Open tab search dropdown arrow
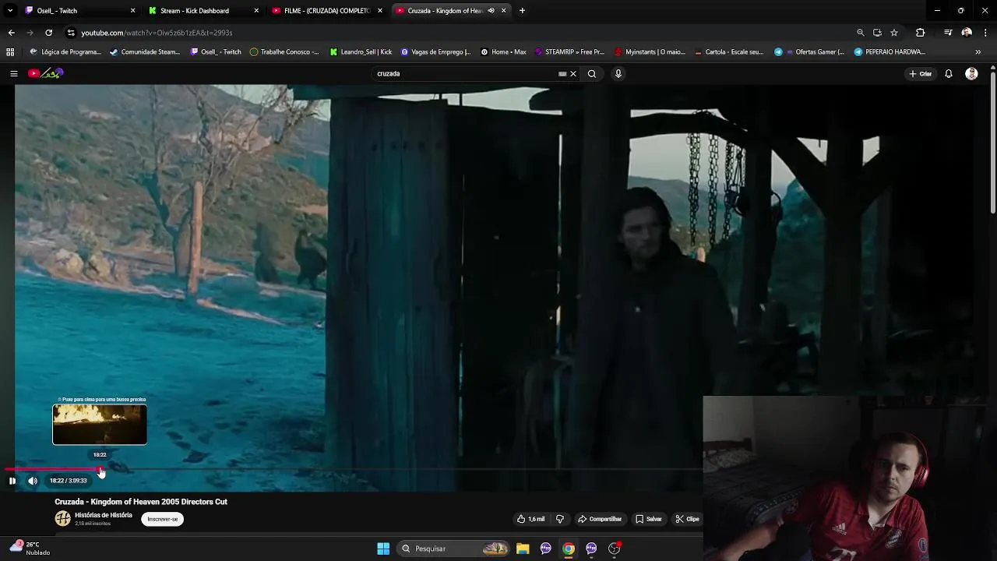Image resolution: width=997 pixels, height=561 pixels. pos(9,11)
